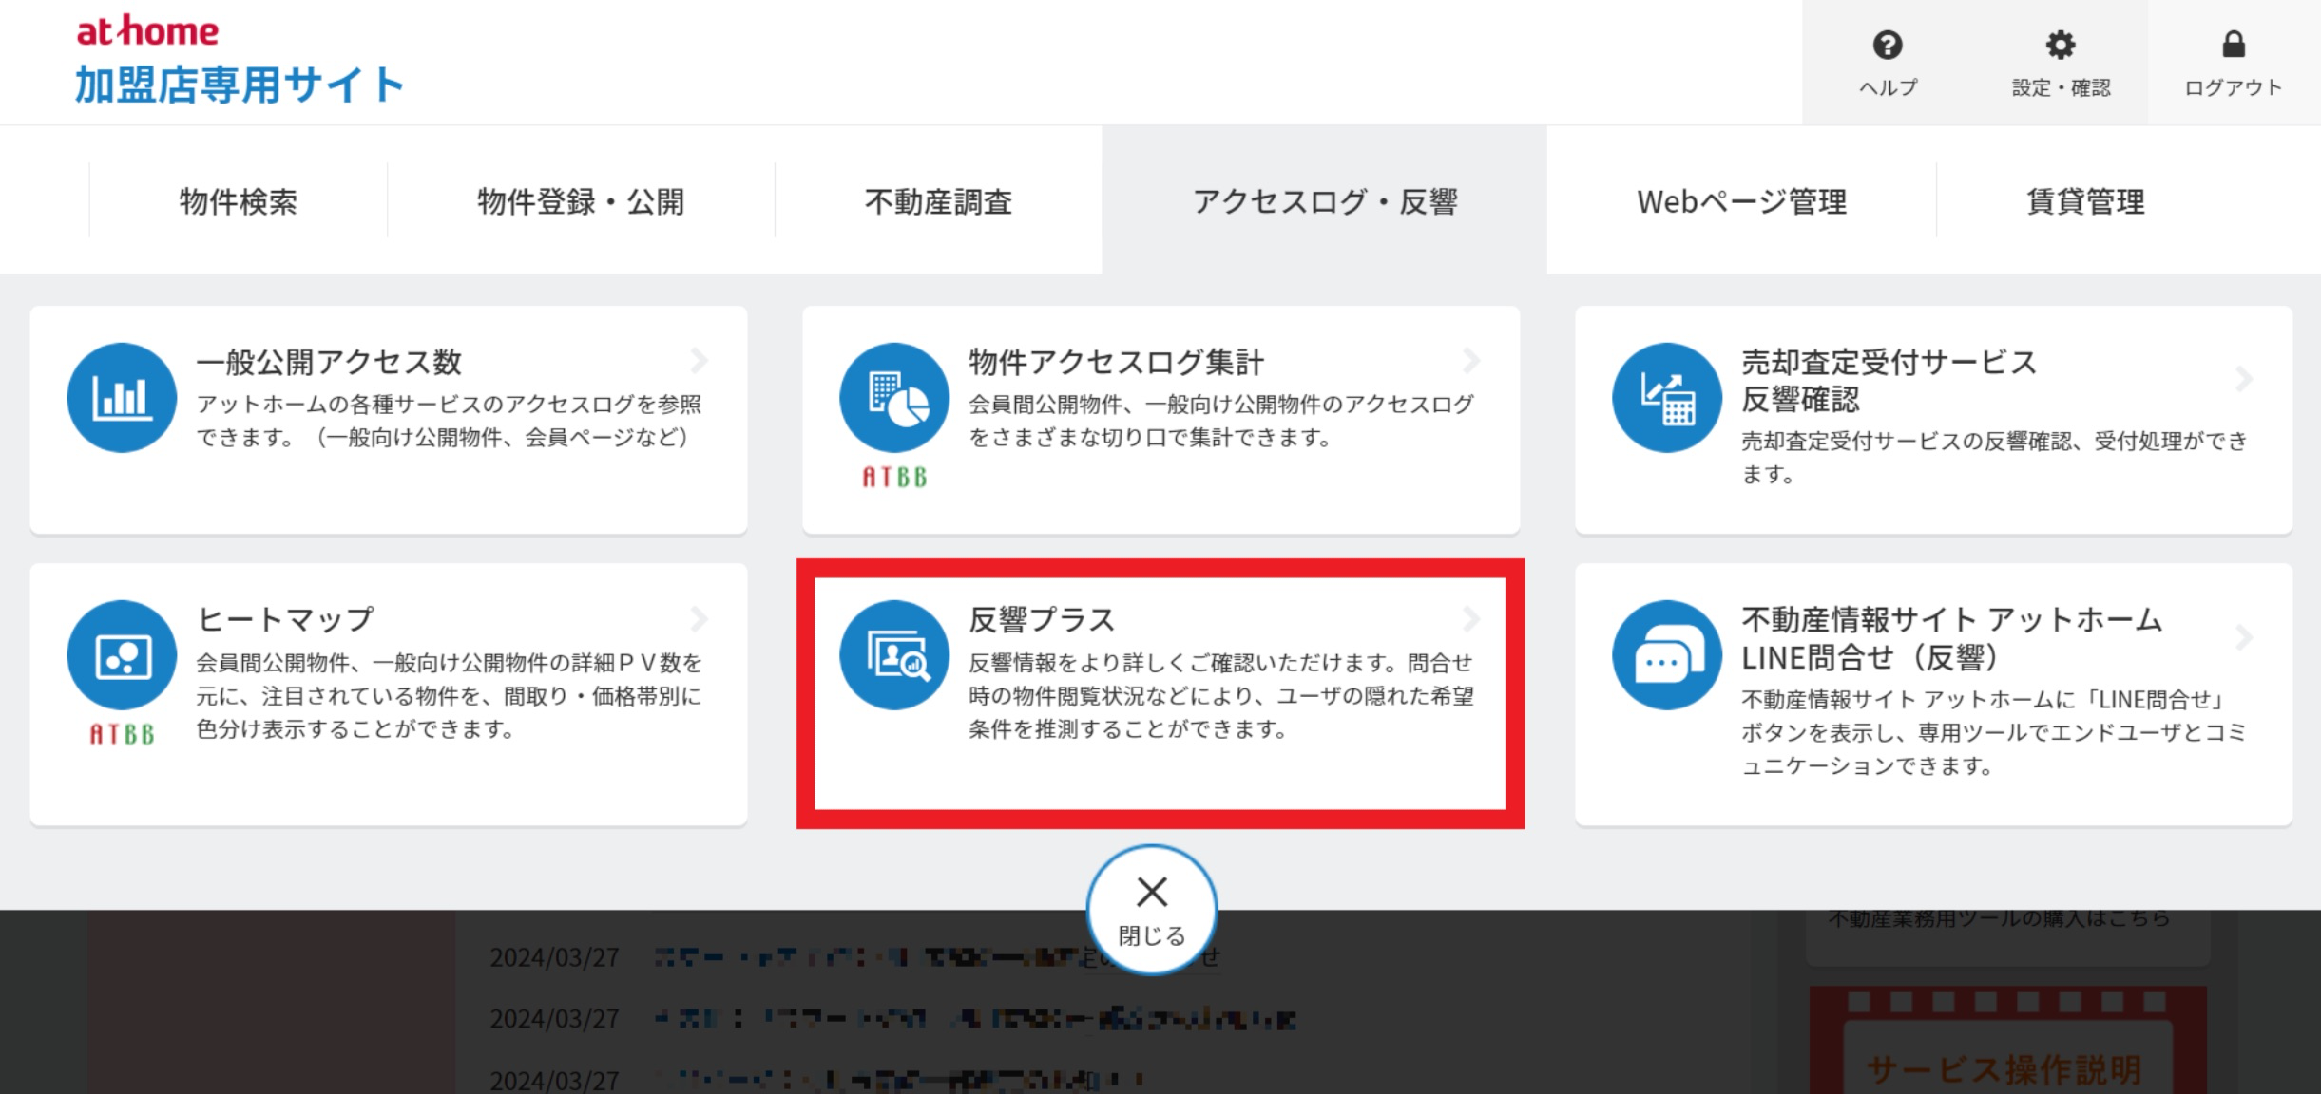2321x1094 pixels.
Task: Click the 物件アクセスログ集計 pie chart icon
Action: coord(894,398)
